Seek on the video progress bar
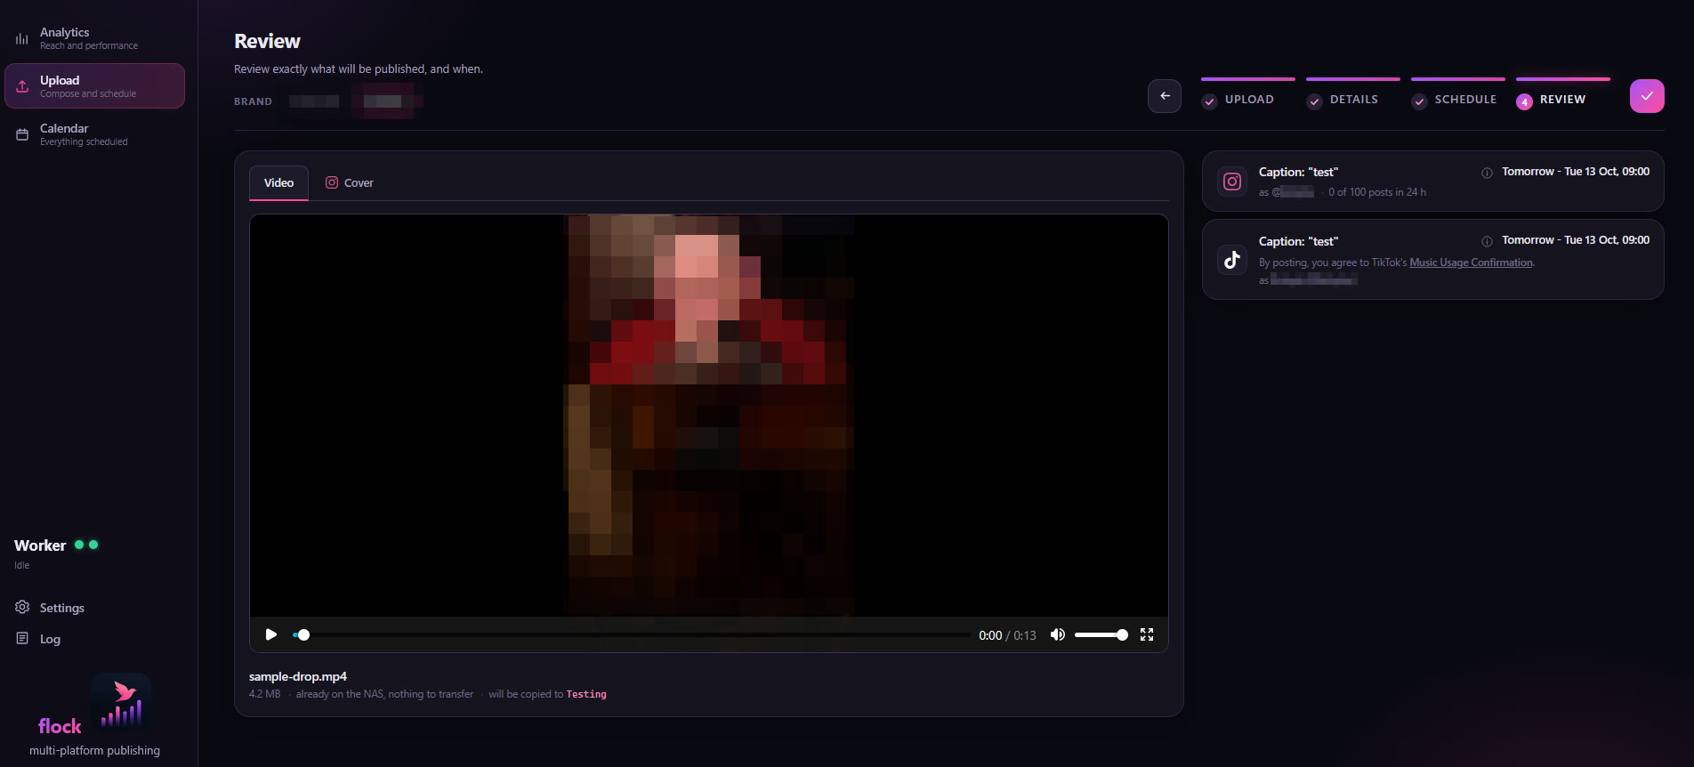The image size is (1694, 767). 632,635
